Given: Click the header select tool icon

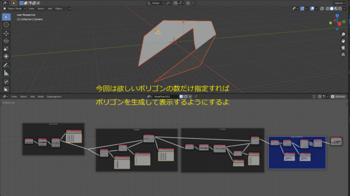Looking at the screenshot, I should [x=14, y=3].
